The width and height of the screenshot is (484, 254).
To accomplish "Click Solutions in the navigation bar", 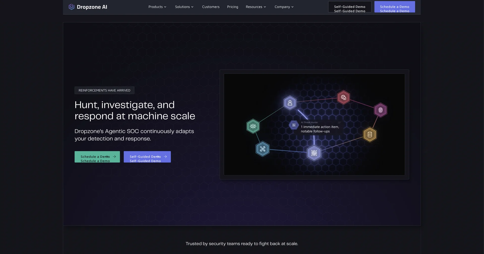I will (183, 7).
